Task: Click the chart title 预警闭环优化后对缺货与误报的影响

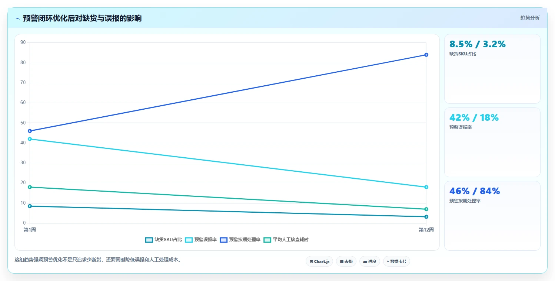Action: (x=82, y=18)
